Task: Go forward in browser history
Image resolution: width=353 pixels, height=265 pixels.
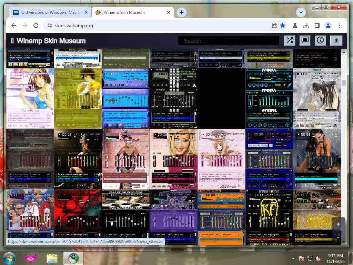Action: tap(25, 26)
